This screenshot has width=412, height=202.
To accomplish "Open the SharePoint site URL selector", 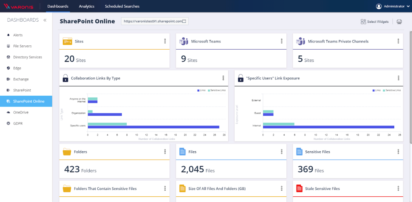I will click(x=155, y=22).
